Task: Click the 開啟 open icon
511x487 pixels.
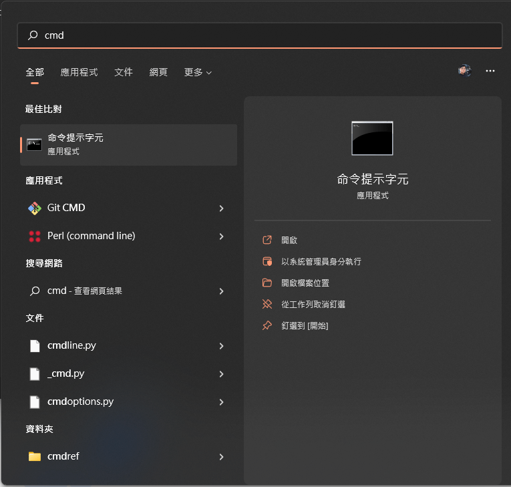Action: (x=267, y=240)
